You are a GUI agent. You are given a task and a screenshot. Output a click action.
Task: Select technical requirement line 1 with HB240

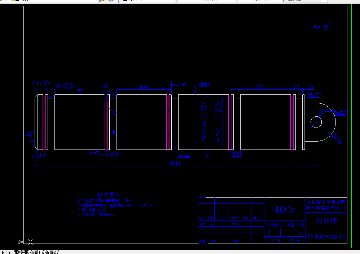tap(105, 201)
